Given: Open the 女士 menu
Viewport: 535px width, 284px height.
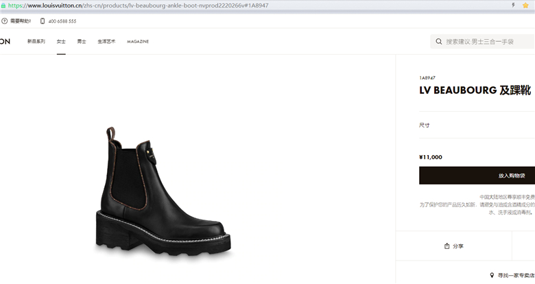Looking at the screenshot, I should pos(61,41).
